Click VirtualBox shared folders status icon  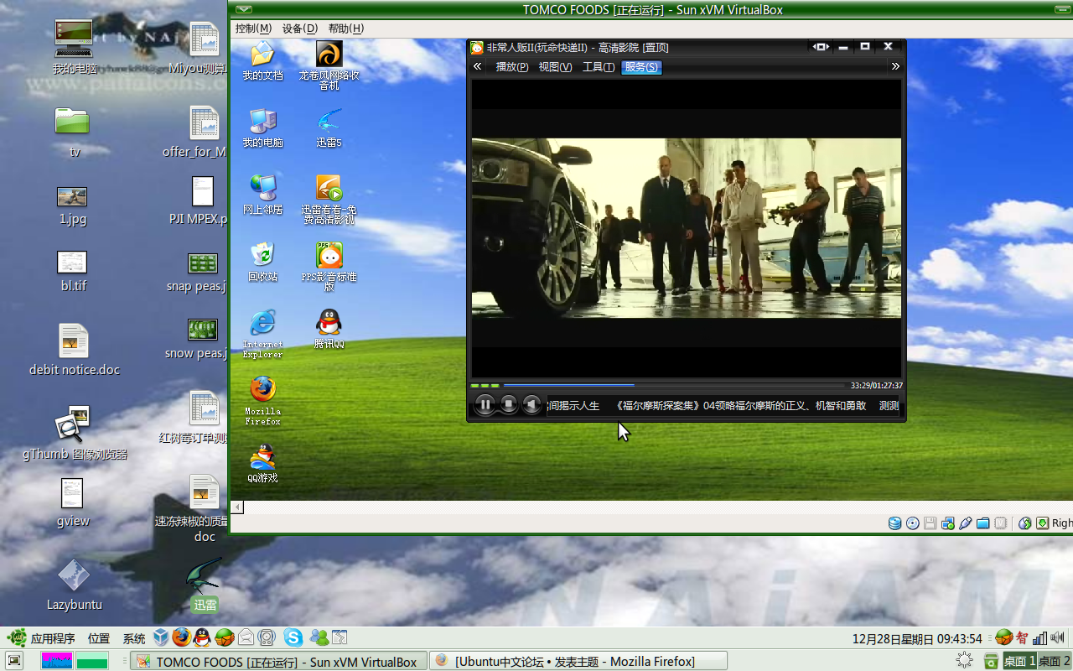point(983,523)
